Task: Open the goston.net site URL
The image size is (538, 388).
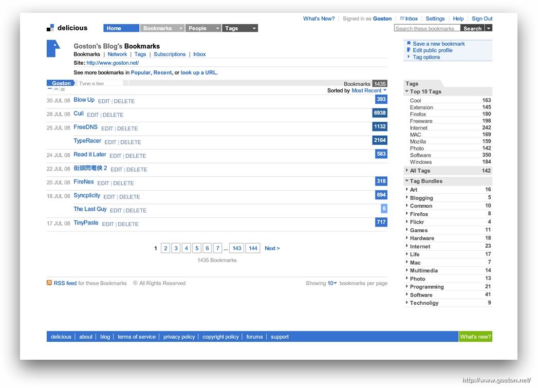Action: coord(113,63)
